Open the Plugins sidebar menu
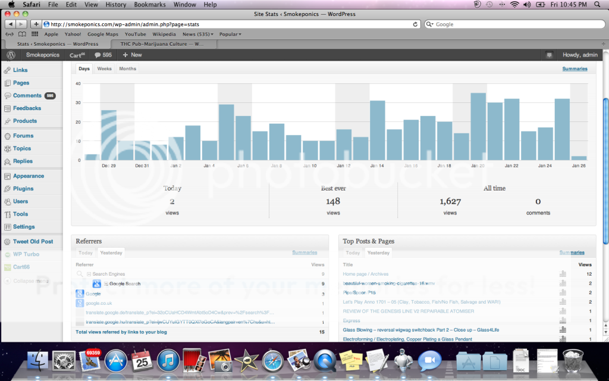The width and height of the screenshot is (609, 381). (x=23, y=189)
